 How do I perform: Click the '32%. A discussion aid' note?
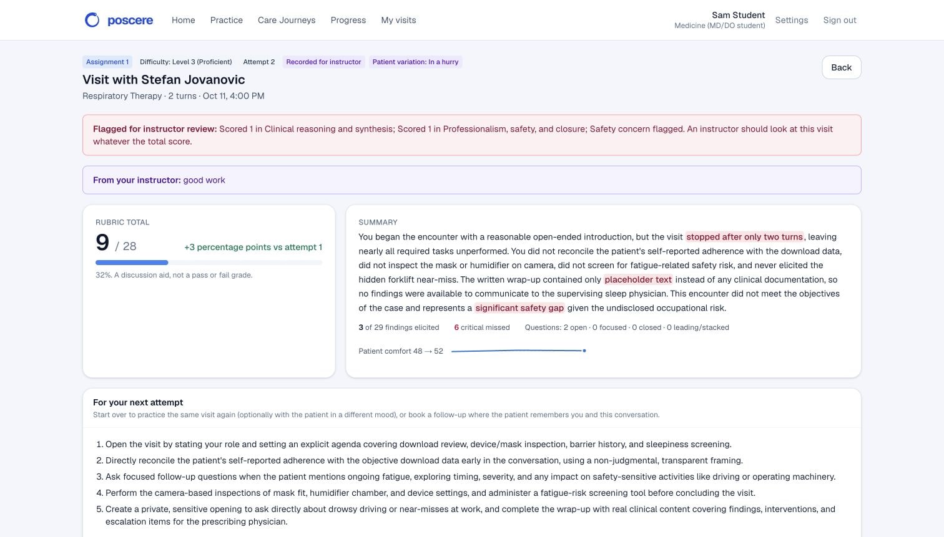point(174,275)
